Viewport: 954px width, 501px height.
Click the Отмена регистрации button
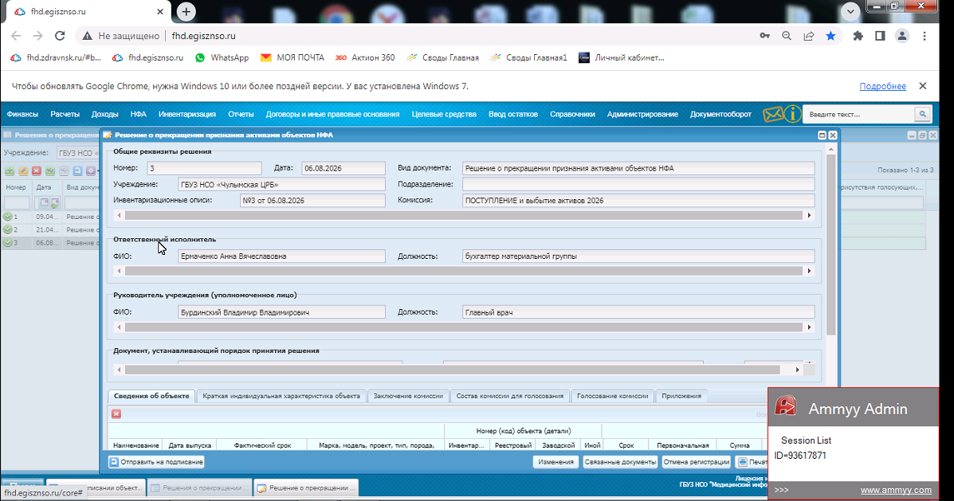(696, 462)
